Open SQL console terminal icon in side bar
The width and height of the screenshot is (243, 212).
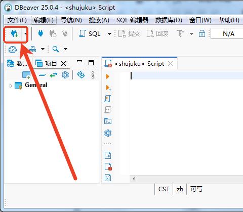[108, 121]
